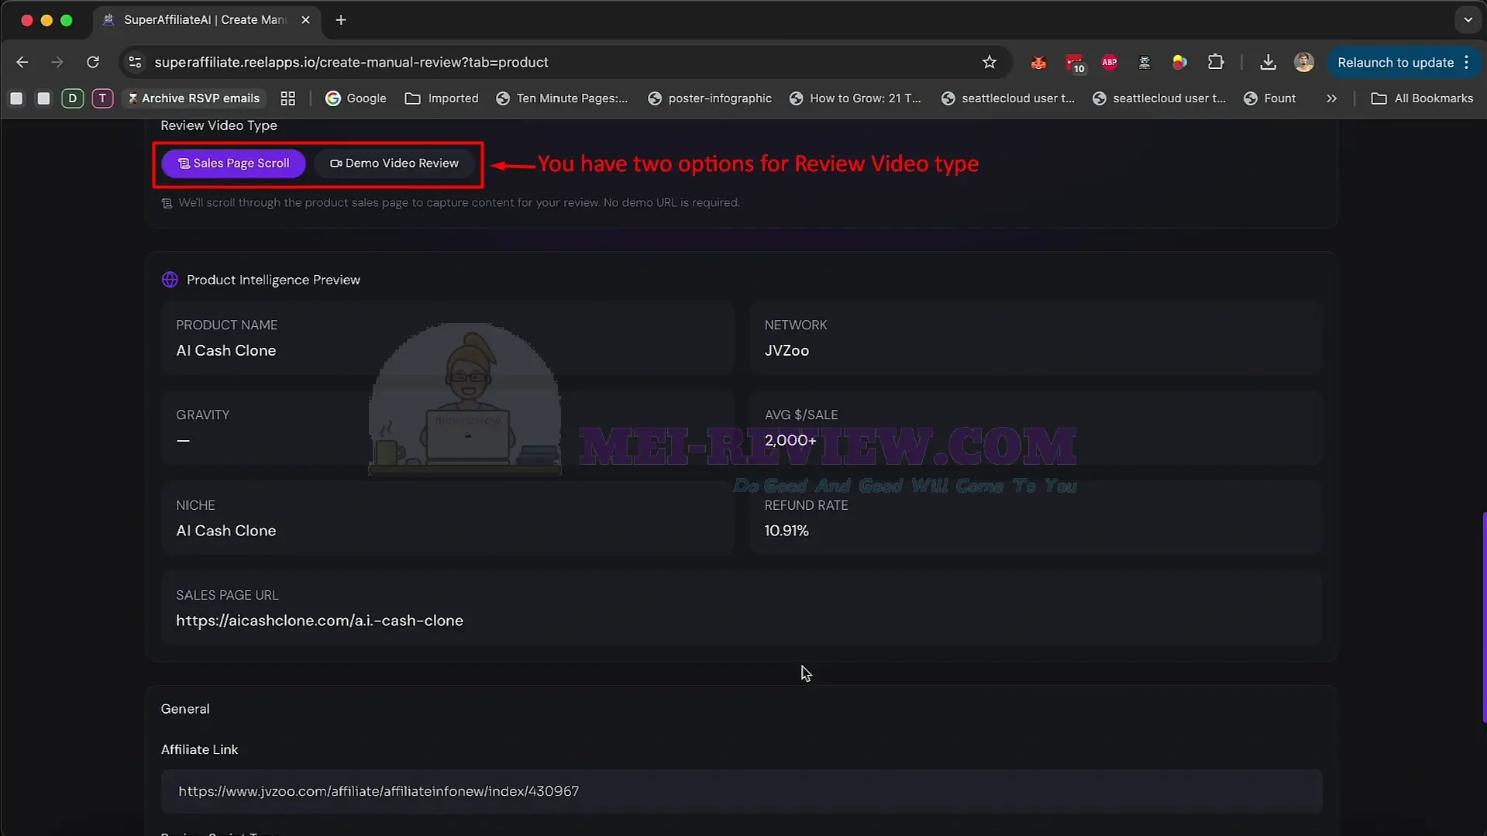The height and width of the screenshot is (836, 1487).
Task: Click the Chrome menu three dots
Action: [1467, 62]
